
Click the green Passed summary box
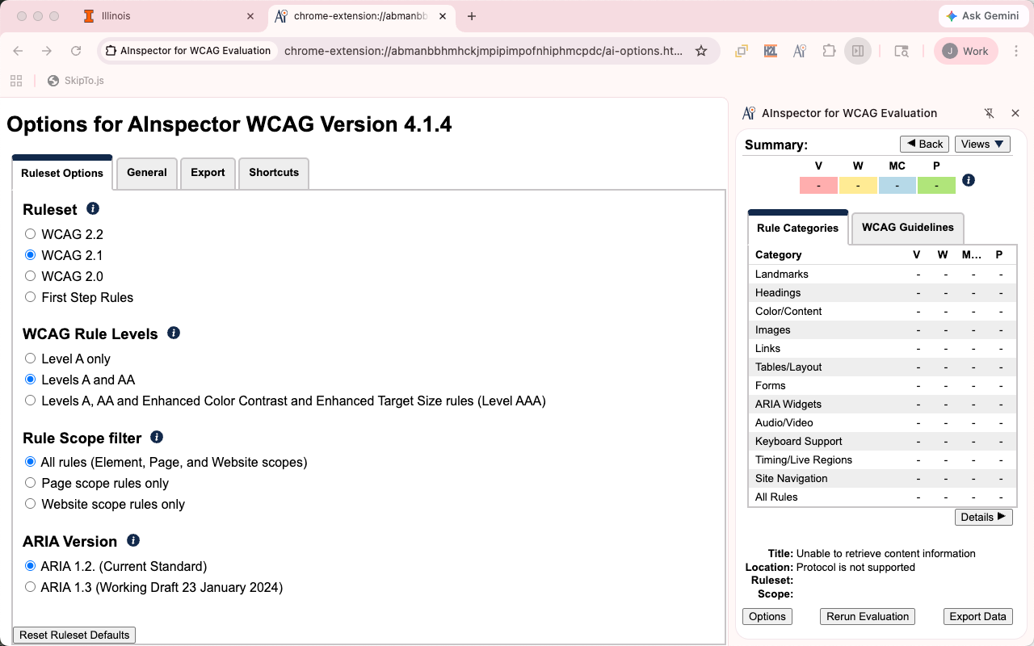click(x=936, y=186)
